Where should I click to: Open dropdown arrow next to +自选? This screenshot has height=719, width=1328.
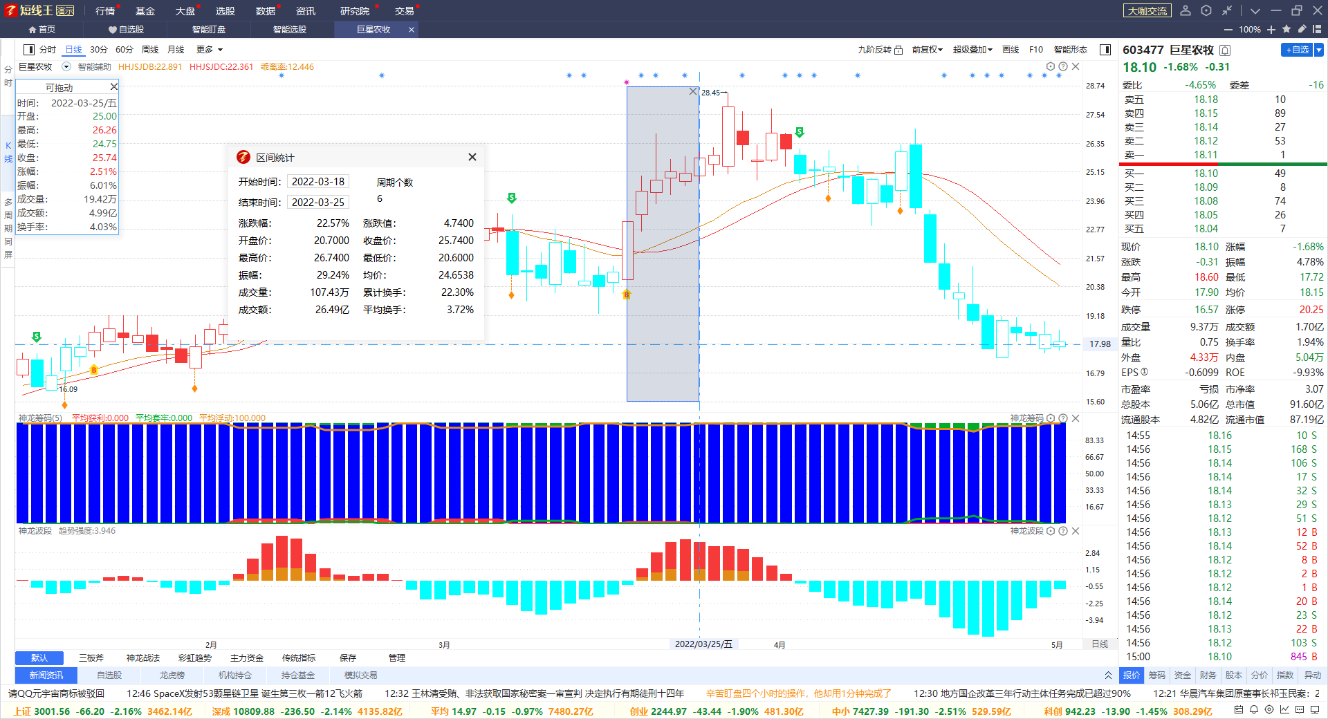click(x=1319, y=50)
